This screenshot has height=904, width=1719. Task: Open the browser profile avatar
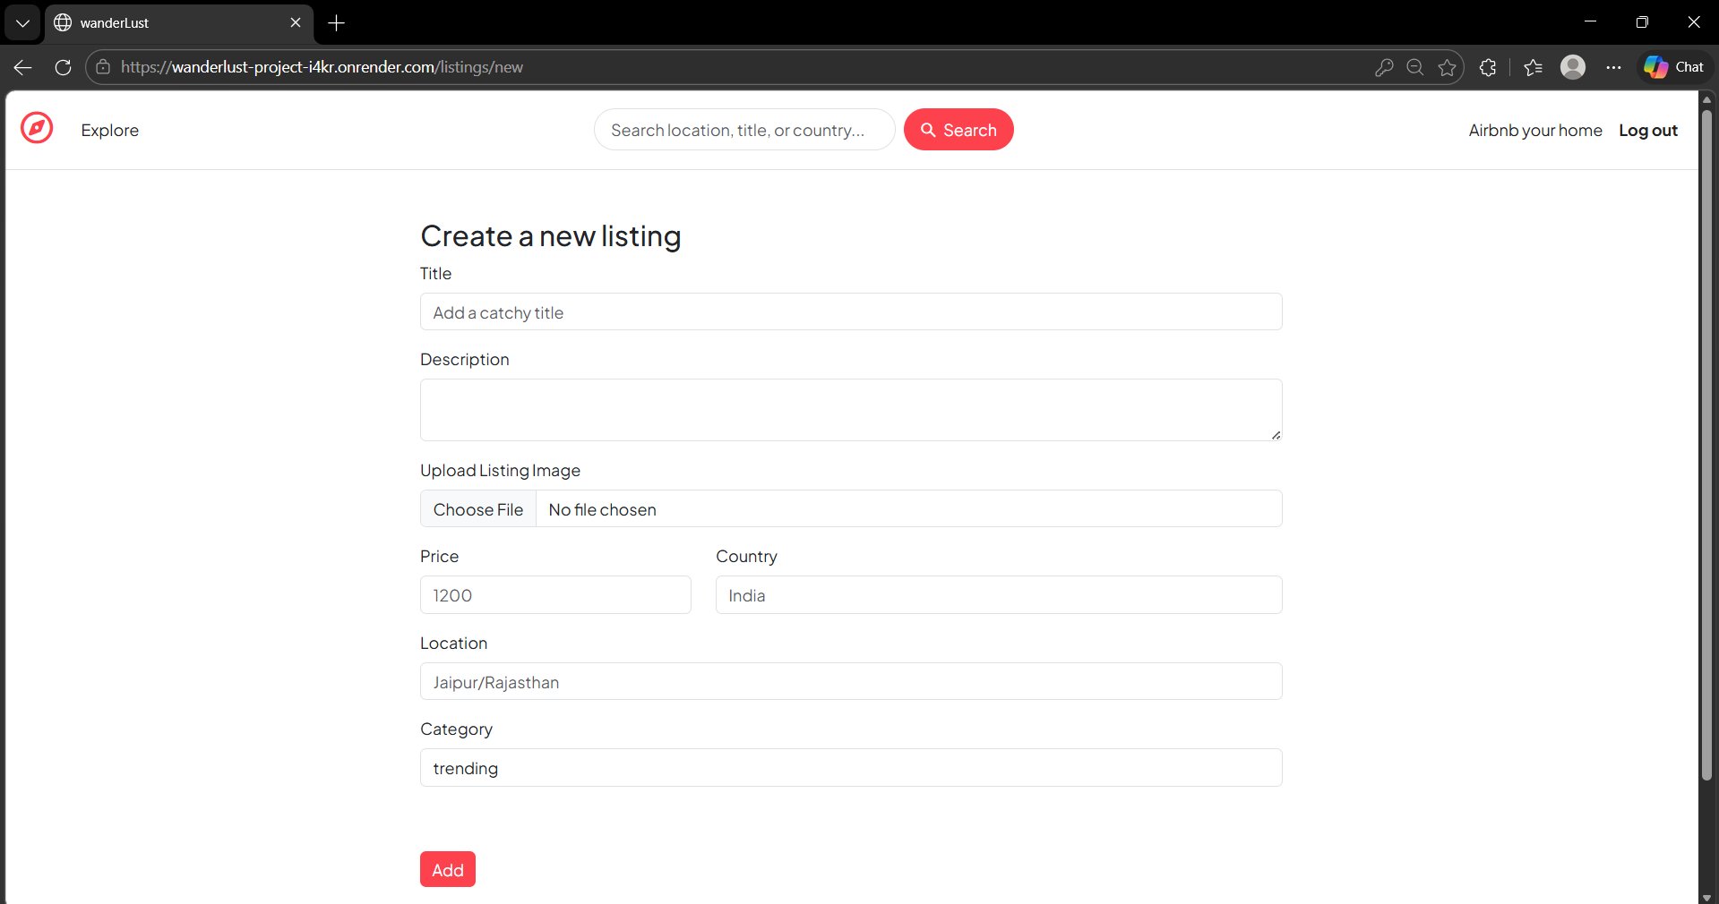[1573, 67]
